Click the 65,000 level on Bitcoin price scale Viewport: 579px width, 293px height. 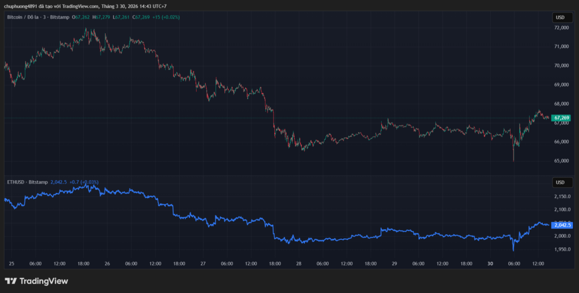pos(561,161)
